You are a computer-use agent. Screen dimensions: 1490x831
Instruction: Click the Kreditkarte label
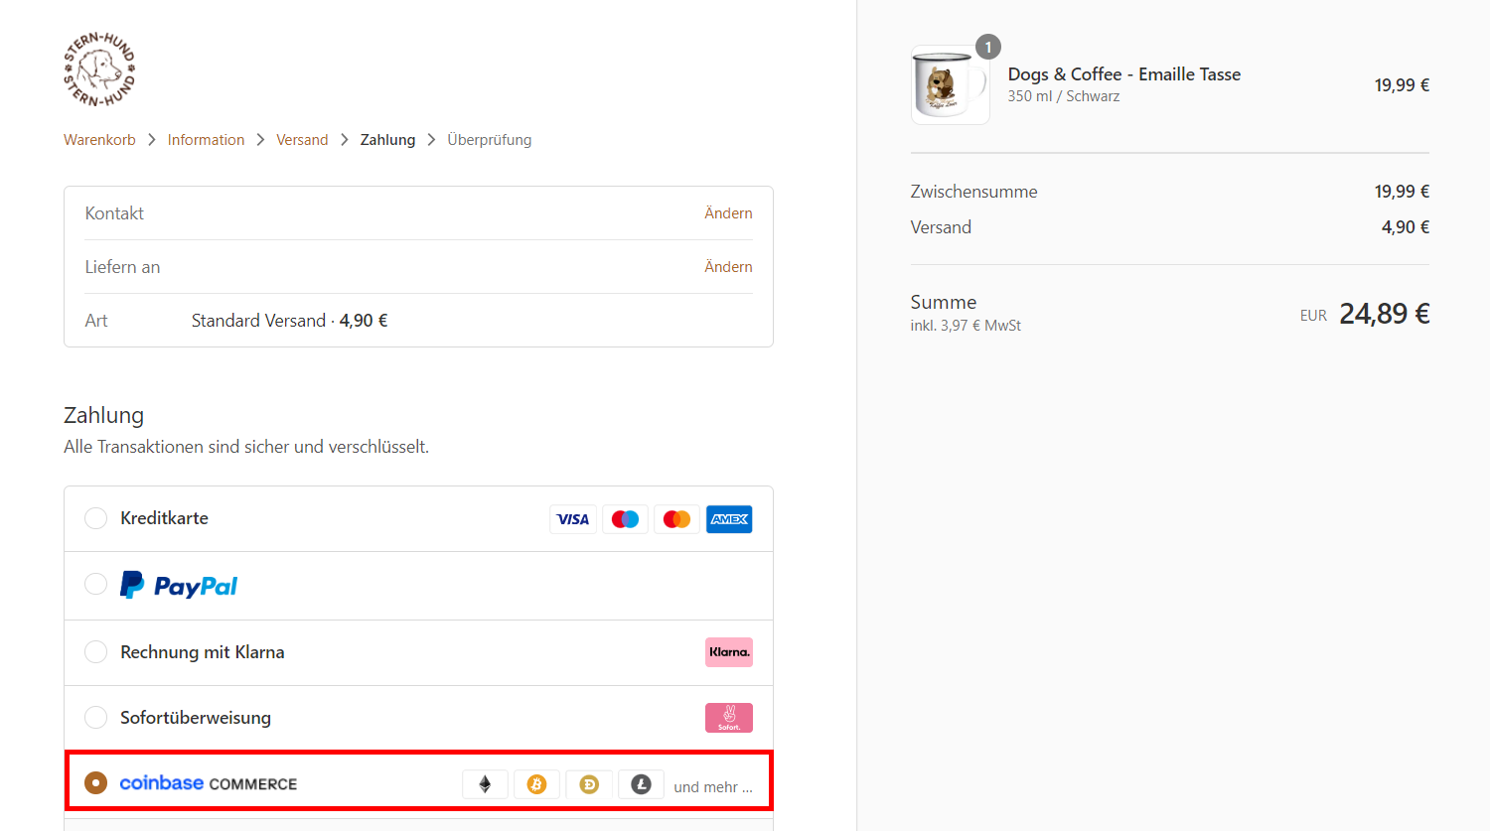pyautogui.click(x=164, y=518)
